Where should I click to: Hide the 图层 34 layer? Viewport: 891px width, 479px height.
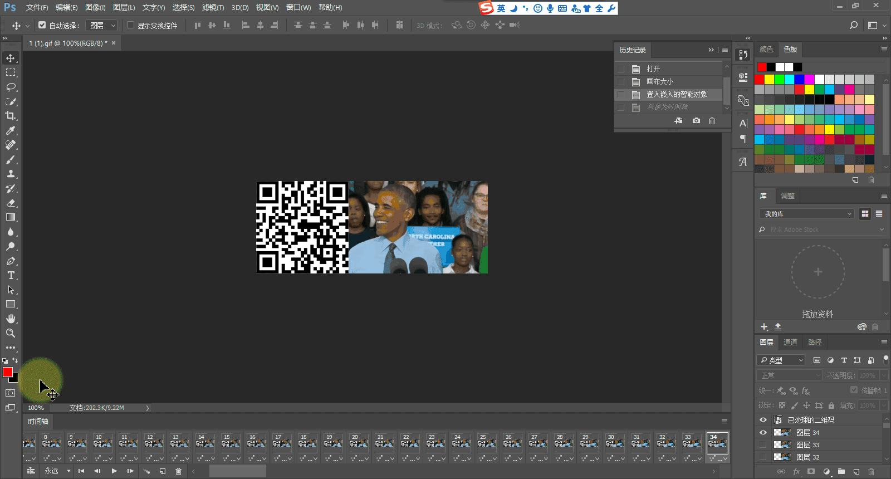763,433
